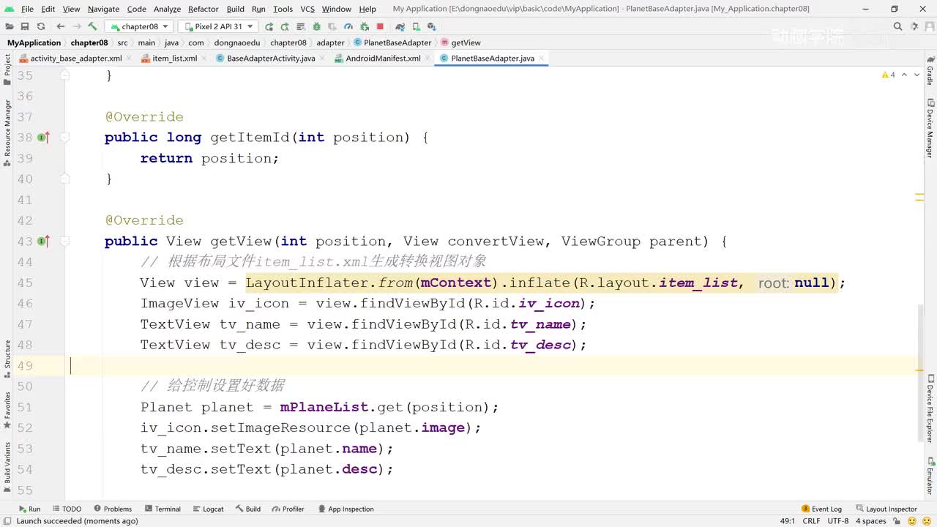Viewport: 937px width, 527px height.
Task: Click the Save All toolbar icon
Action: tap(24, 26)
